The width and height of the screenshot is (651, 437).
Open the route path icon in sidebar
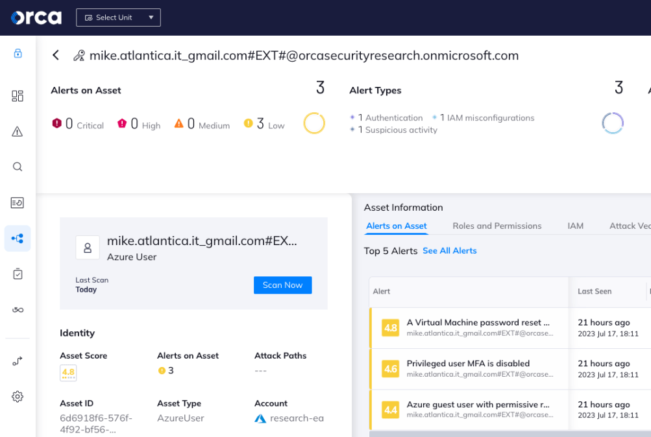pos(18,362)
